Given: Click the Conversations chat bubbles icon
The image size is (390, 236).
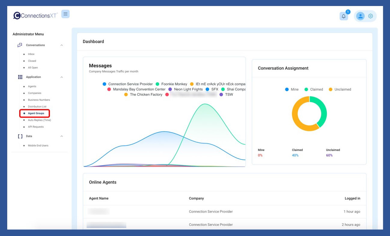Looking at the screenshot, I should (x=20, y=45).
